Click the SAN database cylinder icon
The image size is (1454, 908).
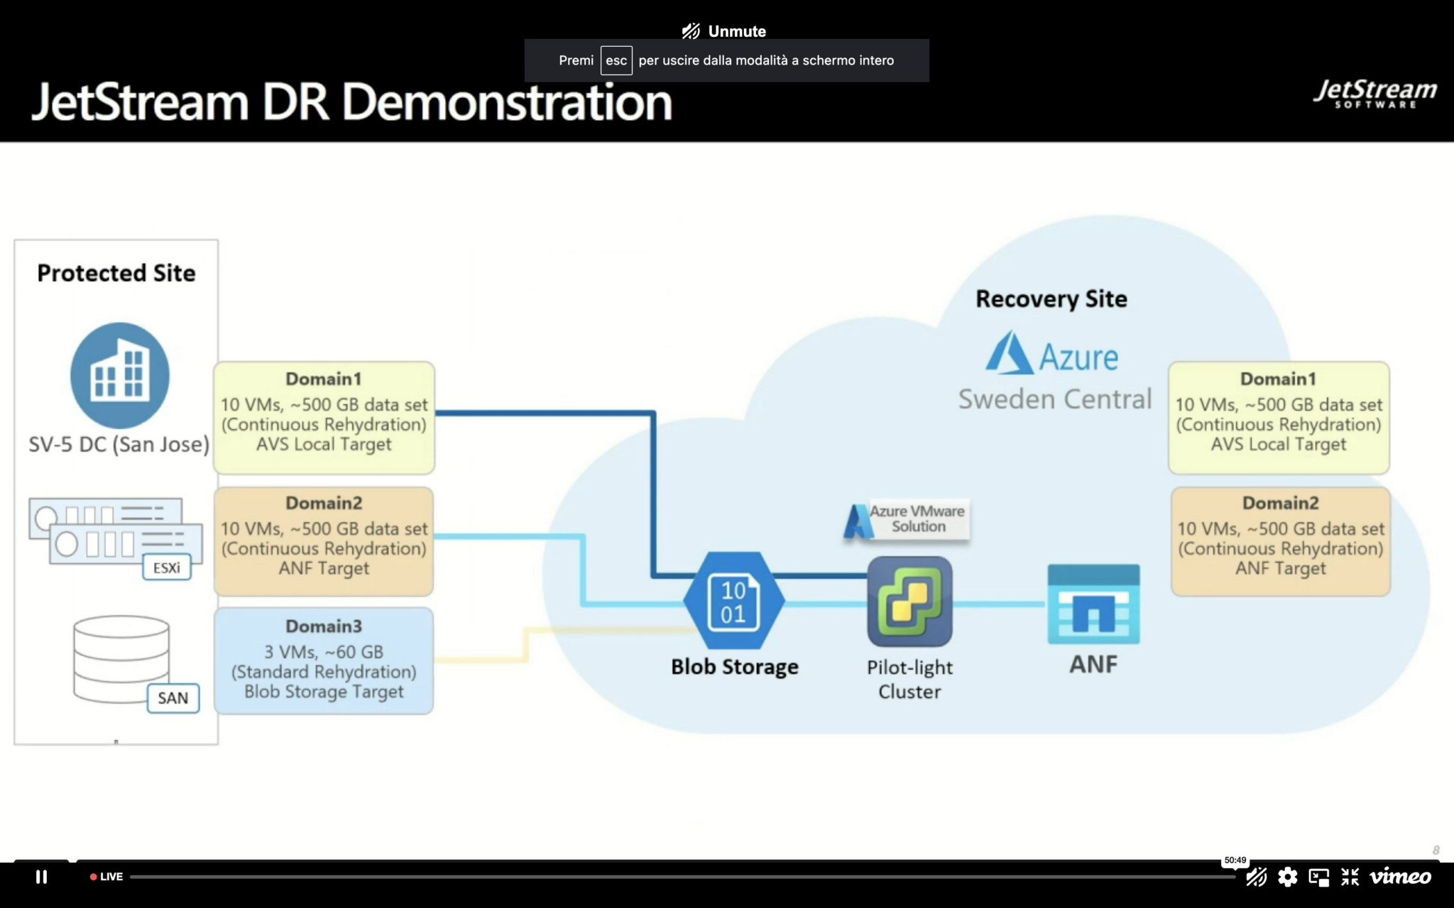coord(121,658)
